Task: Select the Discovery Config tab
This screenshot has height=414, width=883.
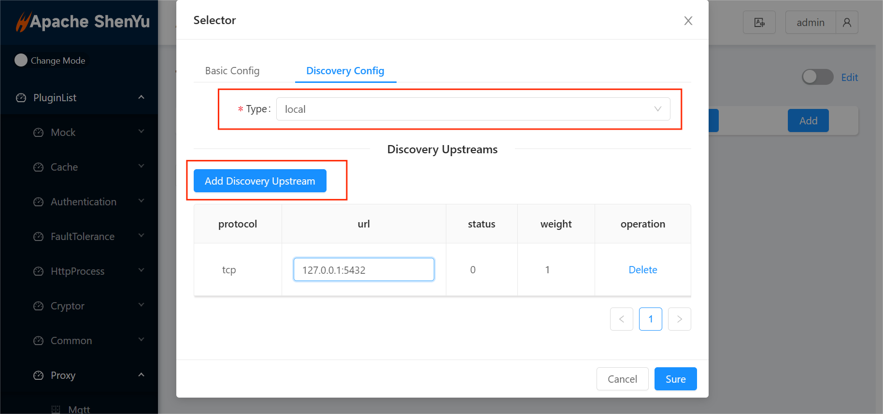Action: [x=345, y=71]
